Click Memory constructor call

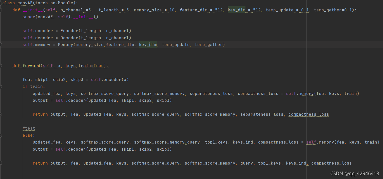(141, 45)
